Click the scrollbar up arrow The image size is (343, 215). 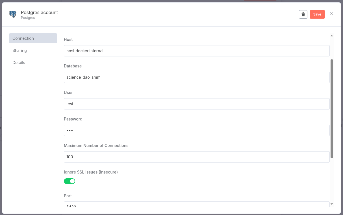click(332, 36)
